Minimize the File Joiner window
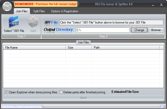The height and width of the screenshot is (109, 167). [x=153, y=5]
